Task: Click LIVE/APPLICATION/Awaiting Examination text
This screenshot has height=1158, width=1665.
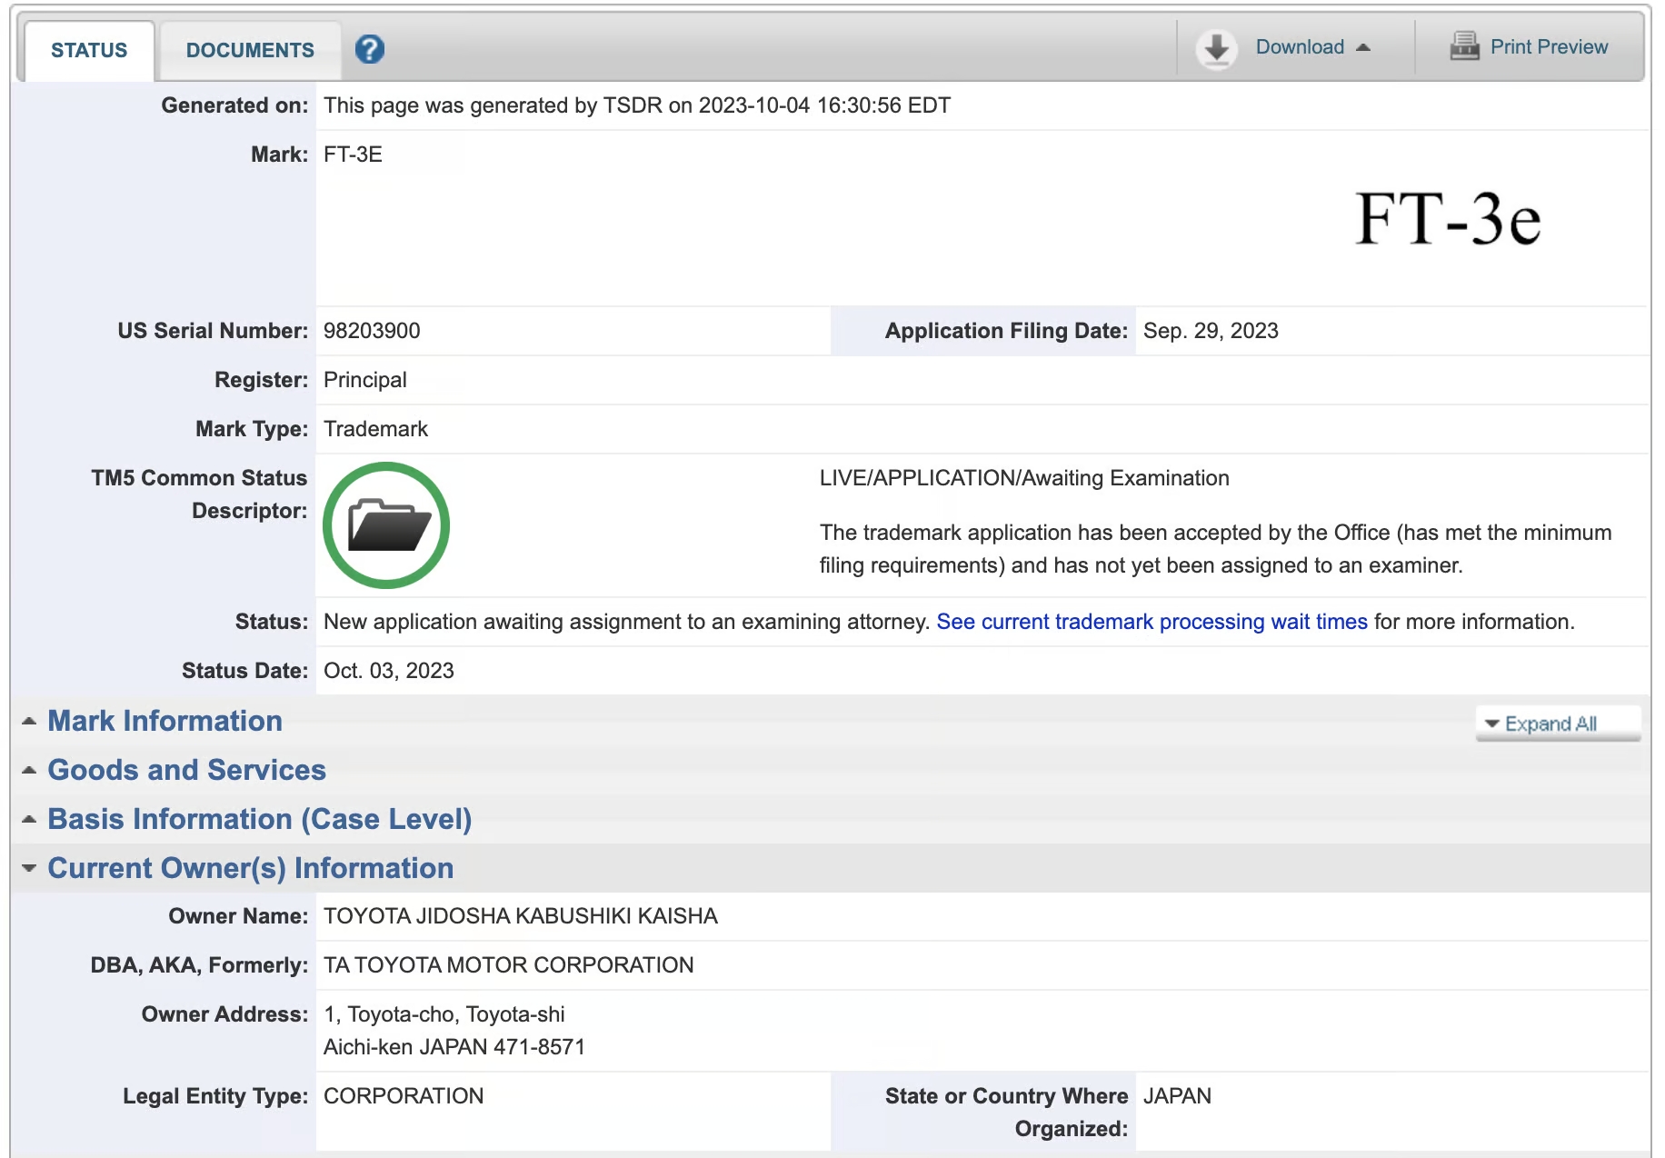Action: click(1024, 478)
